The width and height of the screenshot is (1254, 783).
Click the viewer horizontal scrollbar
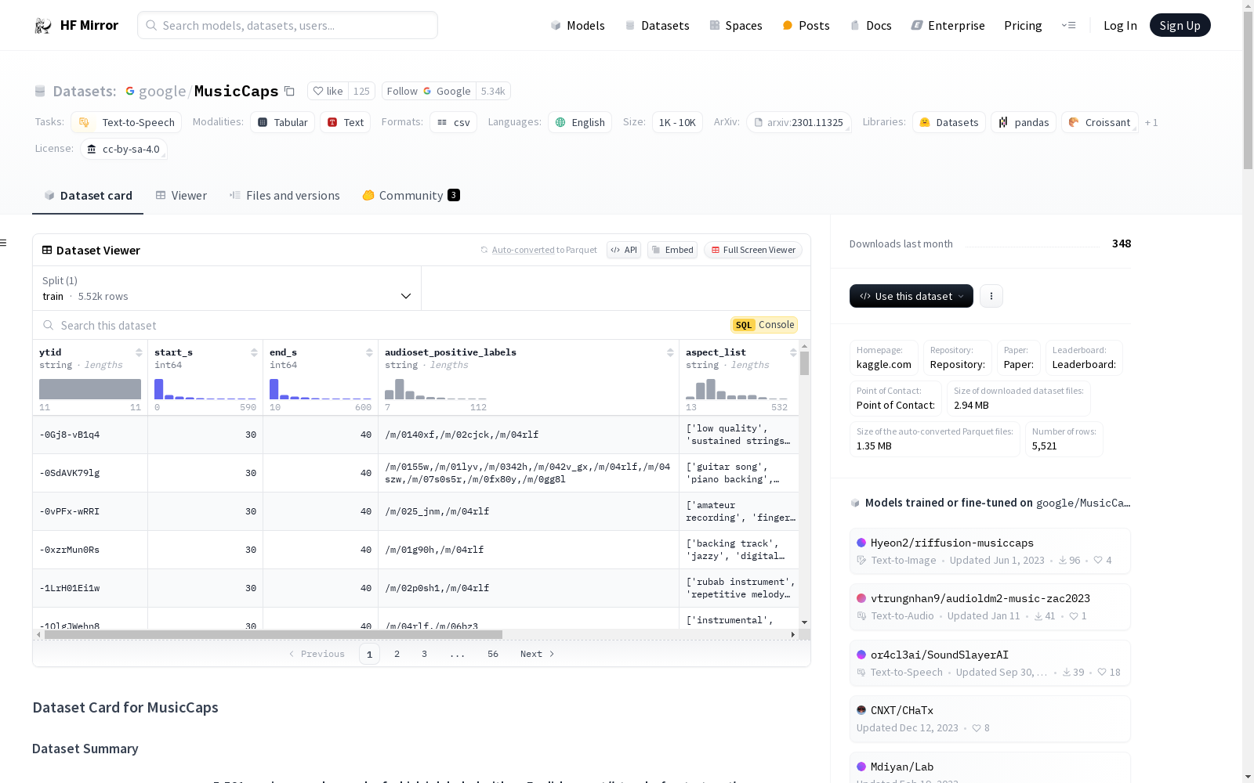tap(273, 634)
